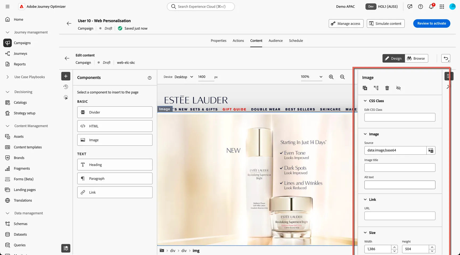The width and height of the screenshot is (460, 255).
Task: Open the Actions tab
Action: (238, 41)
